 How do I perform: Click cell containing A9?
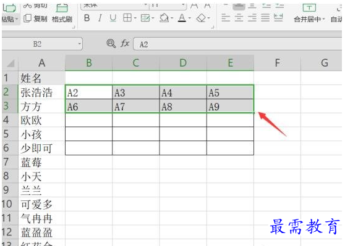coord(230,106)
